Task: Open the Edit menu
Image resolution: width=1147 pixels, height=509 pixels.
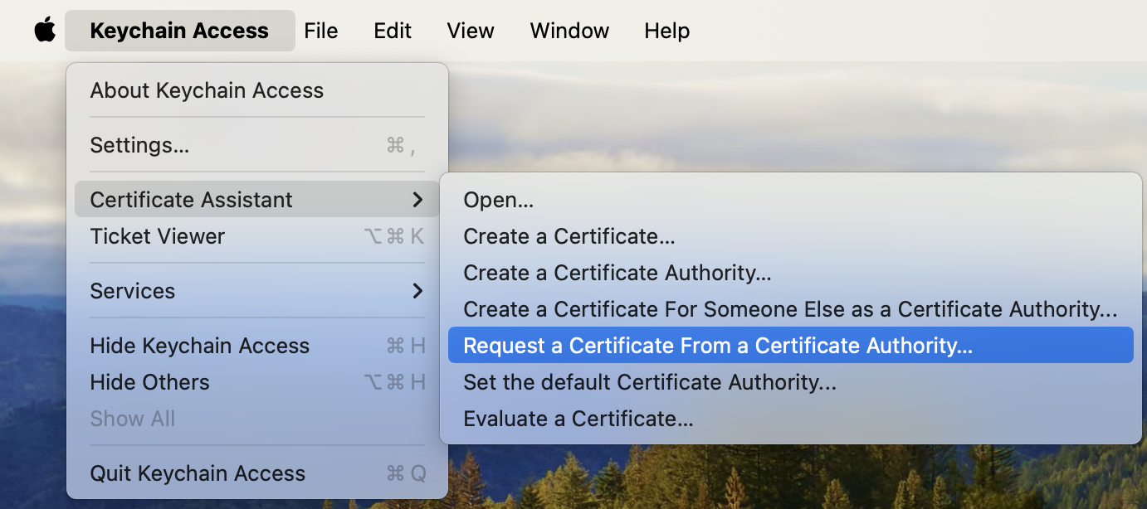Action: [x=393, y=31]
